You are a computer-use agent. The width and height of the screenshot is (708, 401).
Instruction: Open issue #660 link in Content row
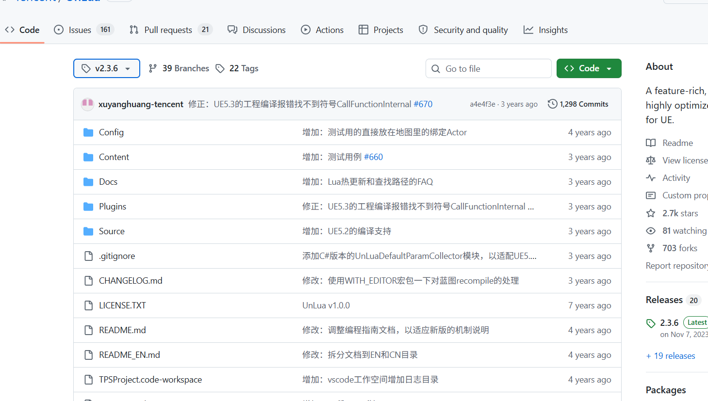tap(373, 157)
